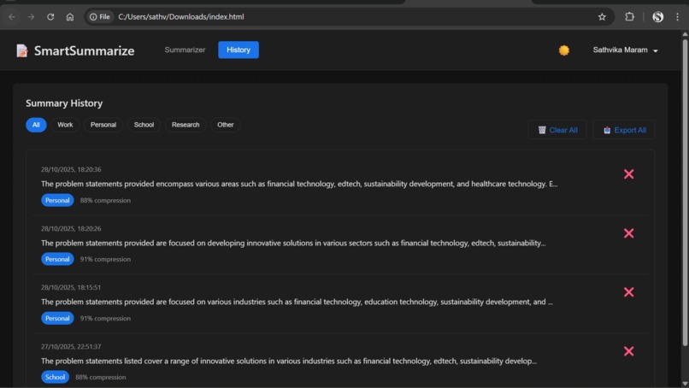
Task: Click the browser back arrow
Action: (12, 17)
